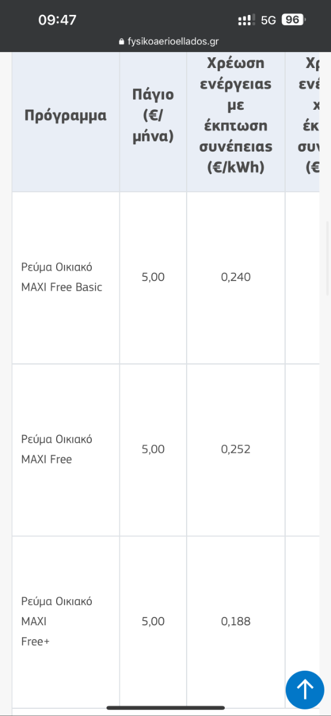Tap the 0,252 energy charge cell
Screen dimensions: 331x716
coord(236,449)
